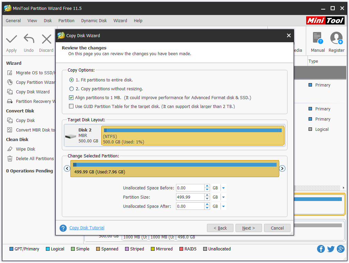Viewport: 349px width, 263px height.
Task: Select the Logical partition row in list
Action: [x=319, y=129]
